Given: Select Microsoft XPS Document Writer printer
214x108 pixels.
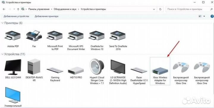Looking at the screenshot, I should point(76,35).
